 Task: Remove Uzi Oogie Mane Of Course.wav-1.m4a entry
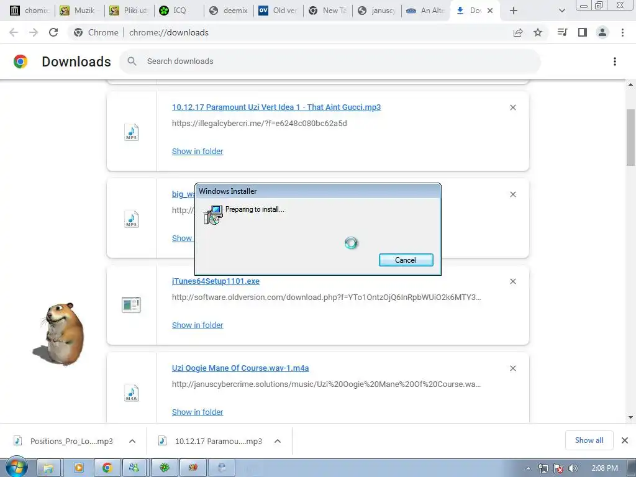click(x=512, y=368)
